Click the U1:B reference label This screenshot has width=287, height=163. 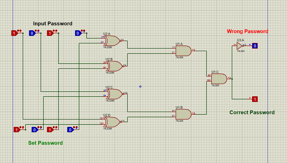[x=179, y=107]
